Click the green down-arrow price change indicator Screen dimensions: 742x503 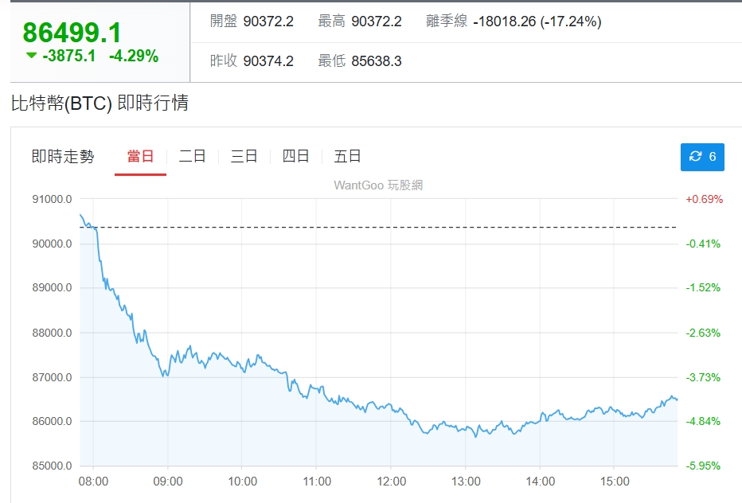pos(31,56)
